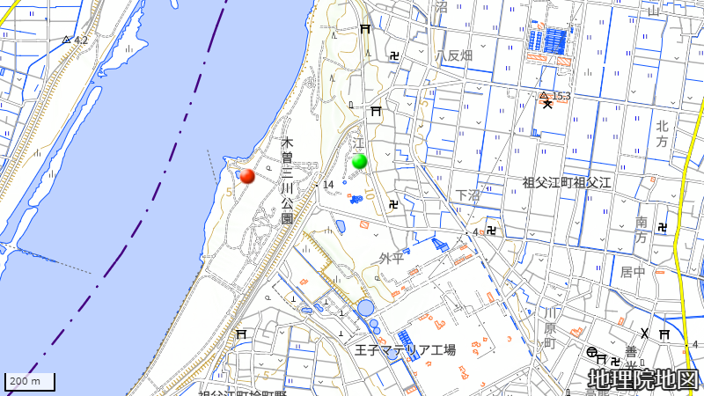Click the 15.3 triangulation point symbol
Viewport: 704px width, 396px height.
544,96
